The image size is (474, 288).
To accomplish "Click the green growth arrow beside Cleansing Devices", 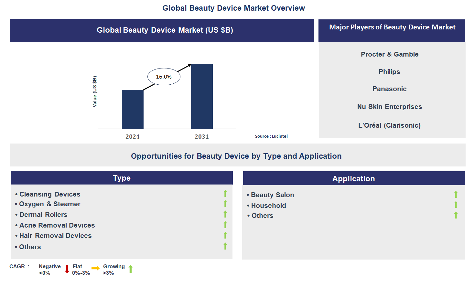I will (225, 193).
